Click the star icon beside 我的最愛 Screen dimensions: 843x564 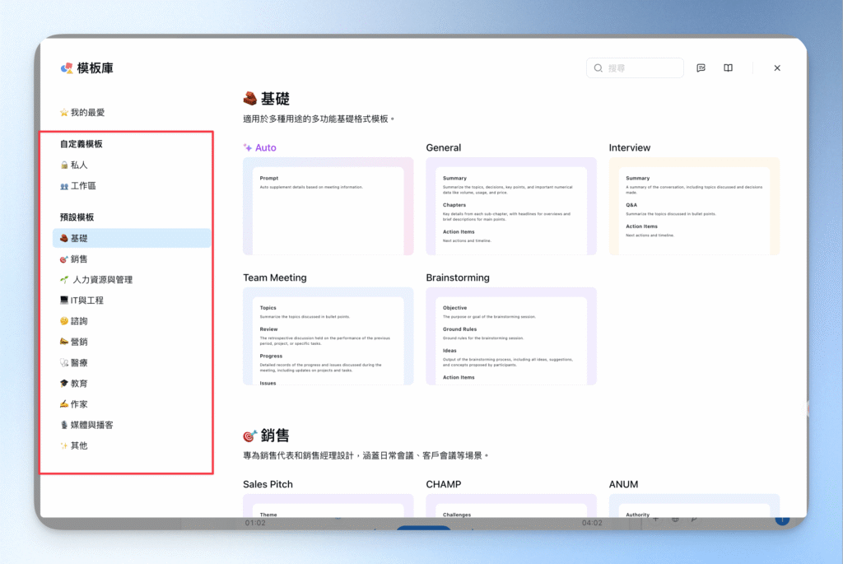coord(64,112)
